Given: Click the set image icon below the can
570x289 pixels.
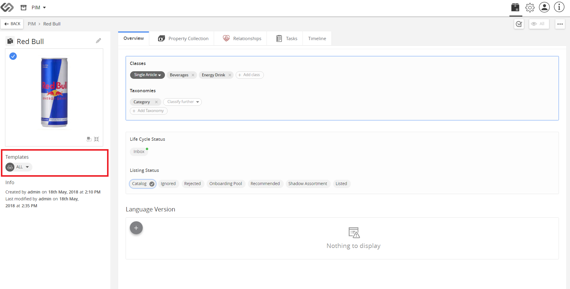Looking at the screenshot, I should click(x=89, y=139).
